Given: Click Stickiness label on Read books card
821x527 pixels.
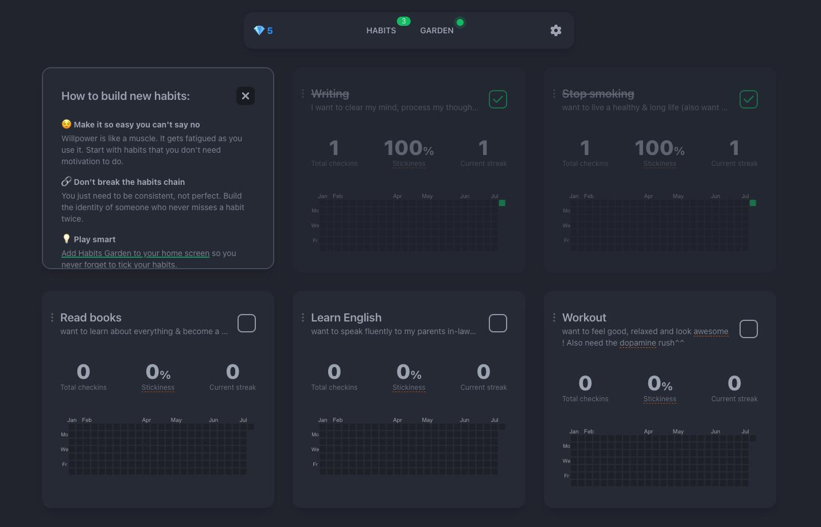Looking at the screenshot, I should coord(158,387).
